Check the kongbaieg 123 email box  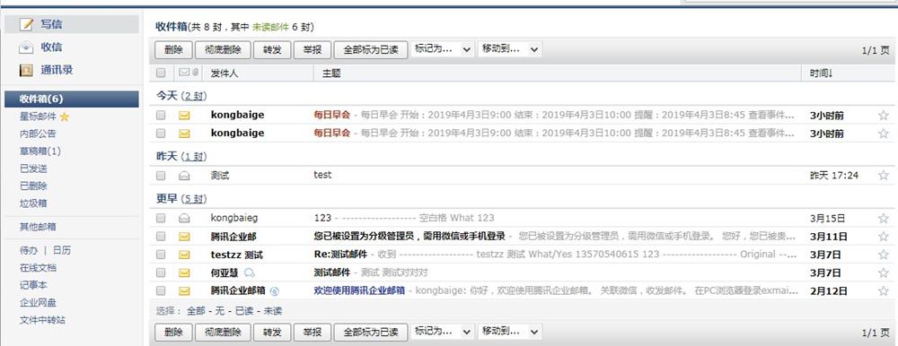coord(161,218)
